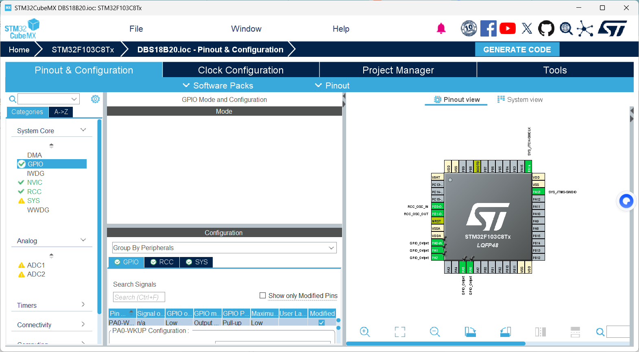Click the globe search icon in the header
Image resolution: width=639 pixels, height=352 pixels.
point(566,28)
